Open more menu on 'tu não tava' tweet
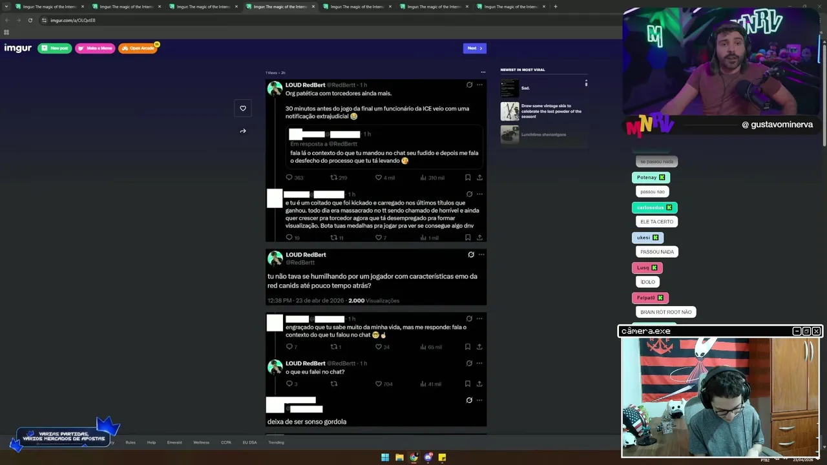The image size is (827, 465). click(x=481, y=254)
